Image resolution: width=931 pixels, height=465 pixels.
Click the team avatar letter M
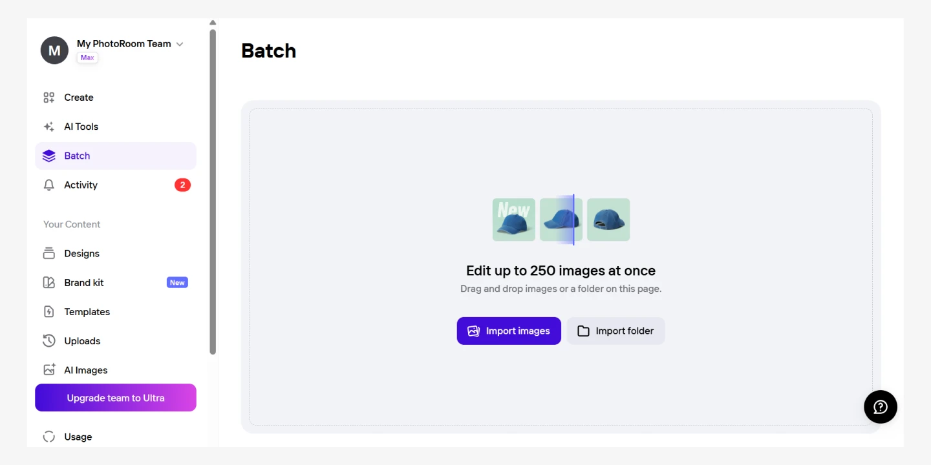[x=54, y=50]
